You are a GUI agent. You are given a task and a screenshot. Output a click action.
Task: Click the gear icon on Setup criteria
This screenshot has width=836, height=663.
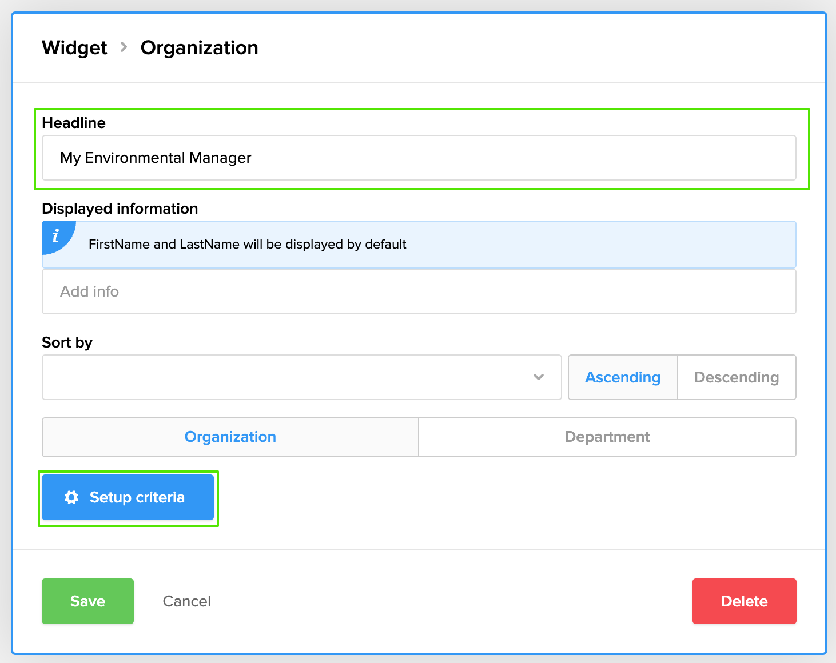71,497
